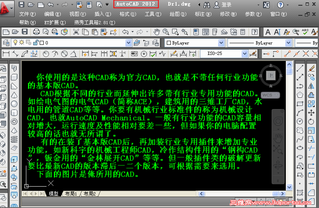Image resolution: width=319 pixels, height=208 pixels.
Task: Open the 标注(N) menu
Action: click(x=203, y=14)
